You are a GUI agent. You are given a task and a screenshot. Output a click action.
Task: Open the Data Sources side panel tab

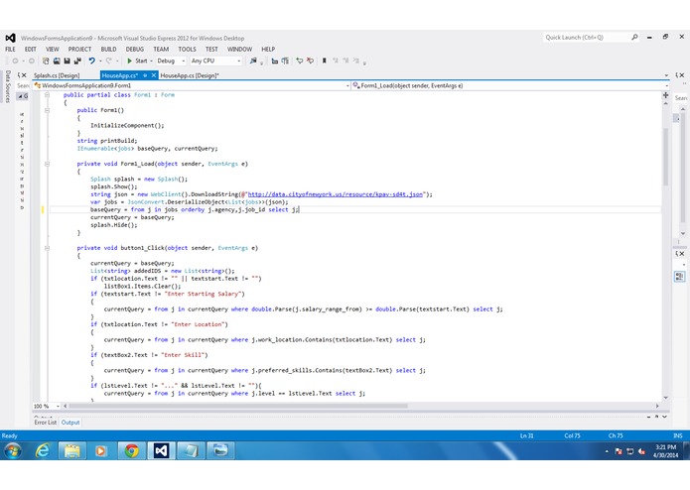coord(8,86)
